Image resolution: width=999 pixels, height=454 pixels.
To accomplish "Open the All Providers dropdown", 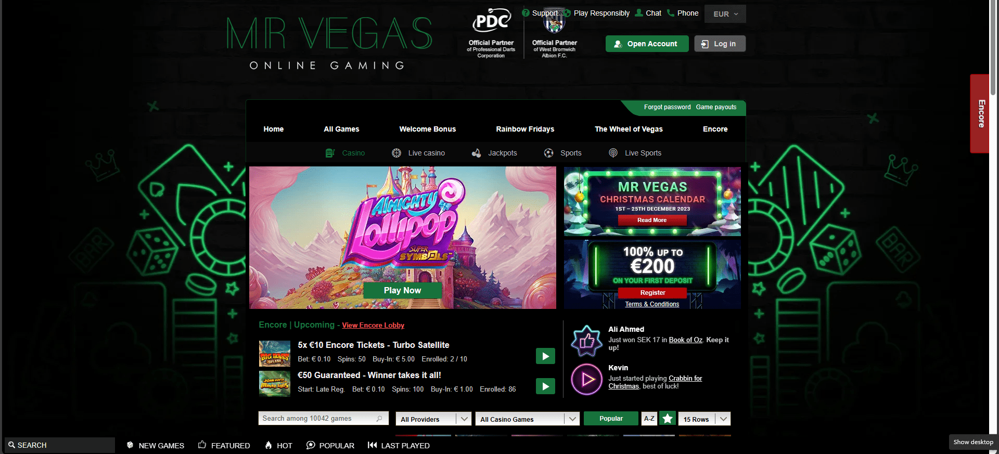I will [x=433, y=419].
